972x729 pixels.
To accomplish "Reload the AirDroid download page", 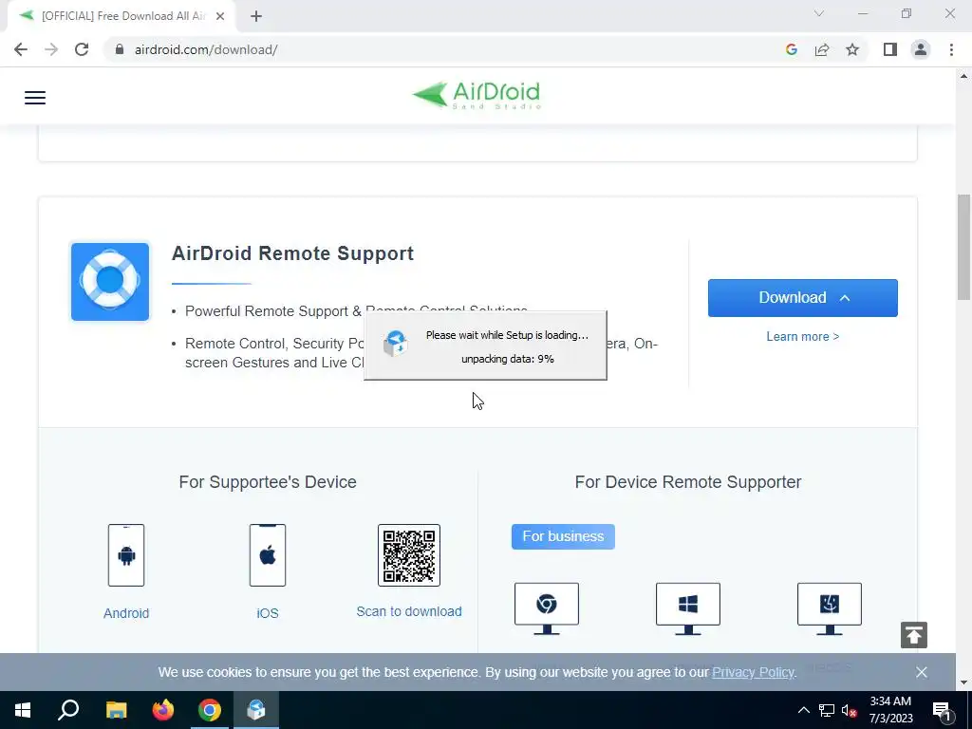I will [82, 49].
